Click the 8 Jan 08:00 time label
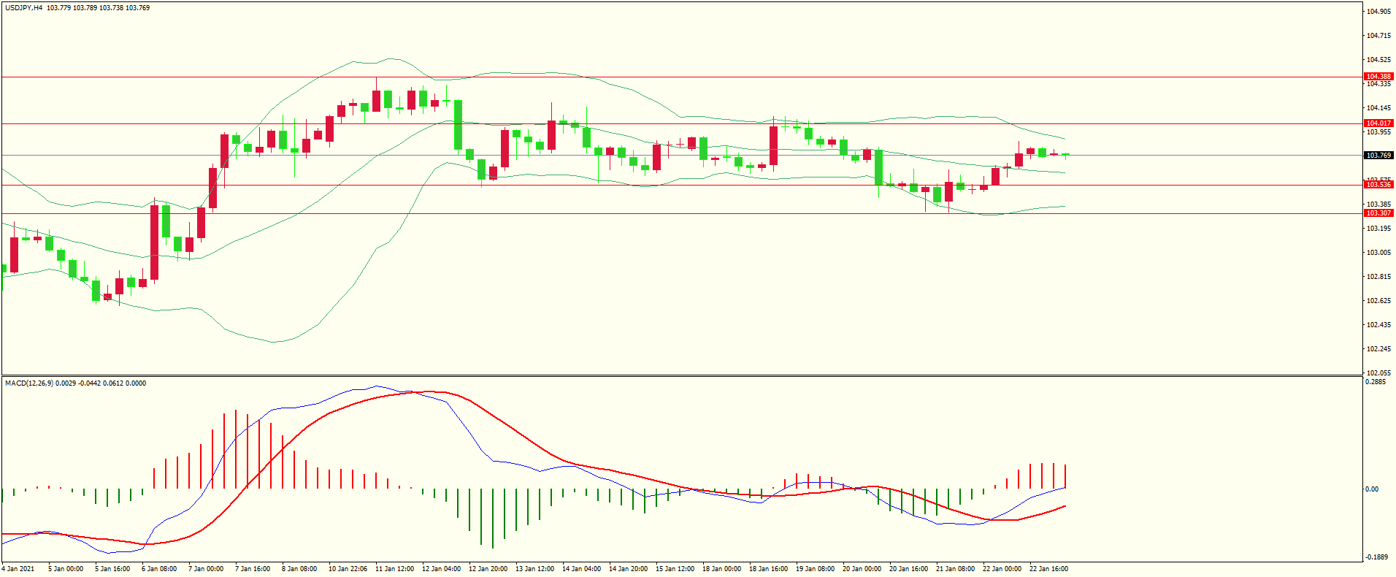Viewport: 1396px width, 577px height. click(299, 569)
